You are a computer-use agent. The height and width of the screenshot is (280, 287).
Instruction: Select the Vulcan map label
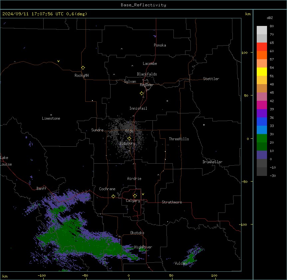coord(180,263)
